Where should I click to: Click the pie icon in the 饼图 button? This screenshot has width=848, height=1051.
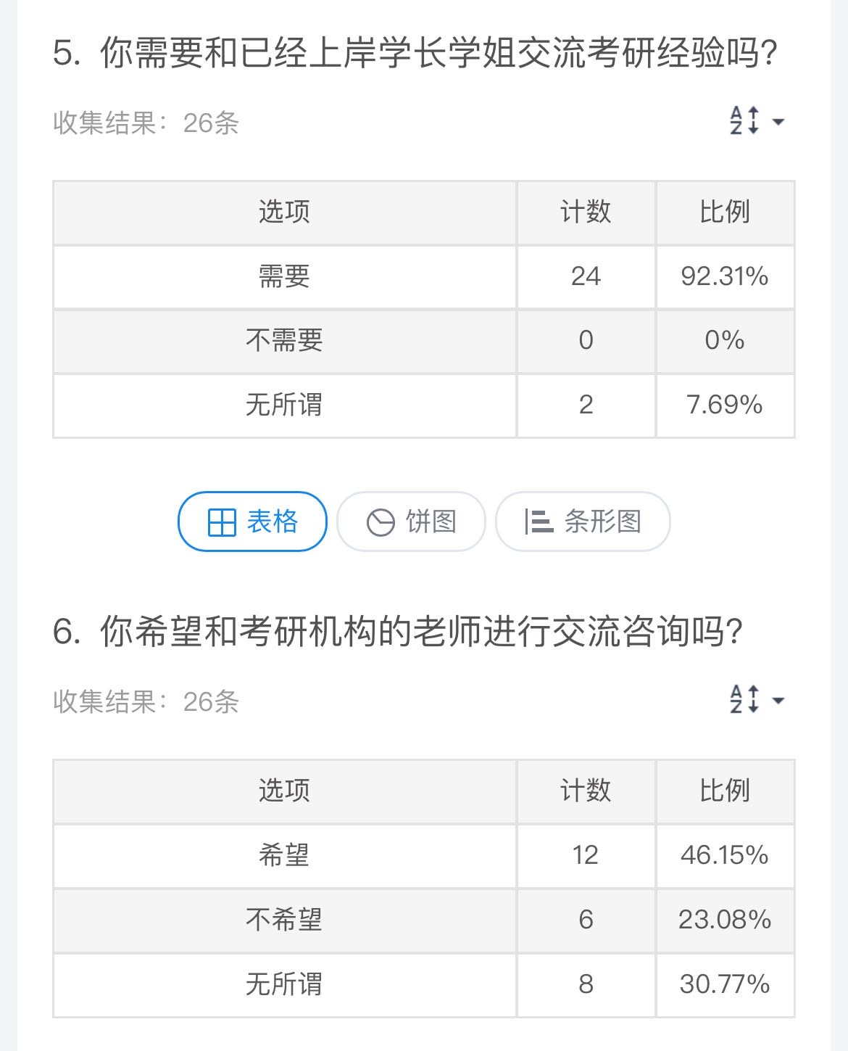381,522
